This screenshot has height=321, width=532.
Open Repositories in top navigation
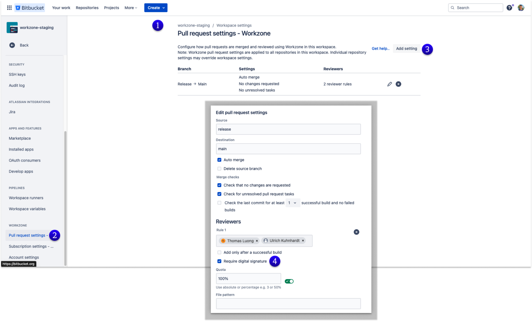click(87, 8)
